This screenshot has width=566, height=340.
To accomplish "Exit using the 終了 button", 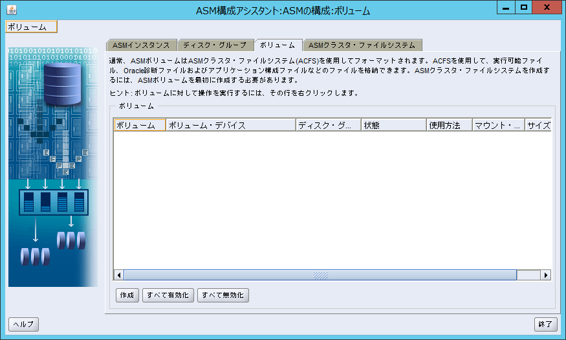I will point(545,324).
